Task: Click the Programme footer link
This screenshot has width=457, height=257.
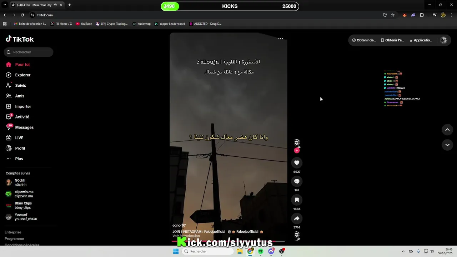Action: 14,239
